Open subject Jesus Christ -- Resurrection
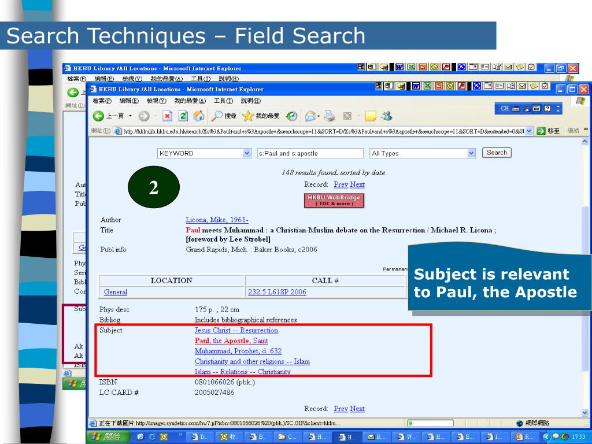 [236, 330]
